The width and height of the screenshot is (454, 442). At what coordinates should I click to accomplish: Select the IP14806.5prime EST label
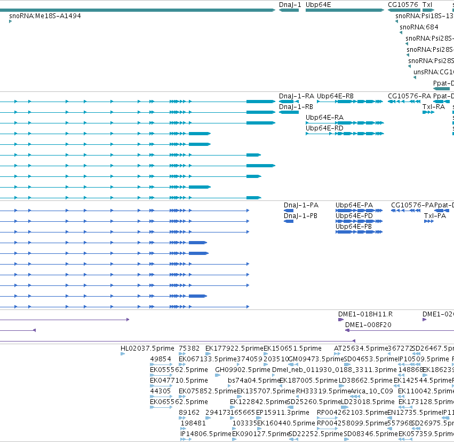click(206, 434)
